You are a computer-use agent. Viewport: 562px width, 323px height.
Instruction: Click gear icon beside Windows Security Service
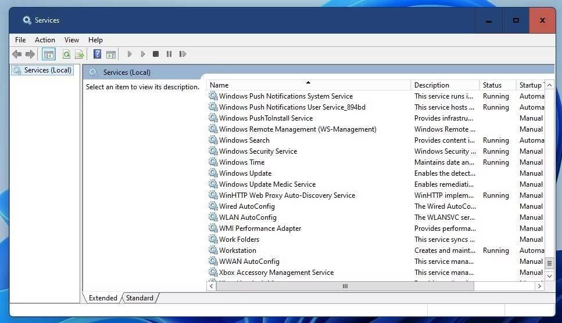pos(213,151)
